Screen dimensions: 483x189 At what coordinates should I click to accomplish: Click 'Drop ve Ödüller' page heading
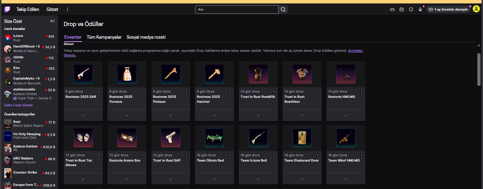pyautogui.click(x=83, y=24)
